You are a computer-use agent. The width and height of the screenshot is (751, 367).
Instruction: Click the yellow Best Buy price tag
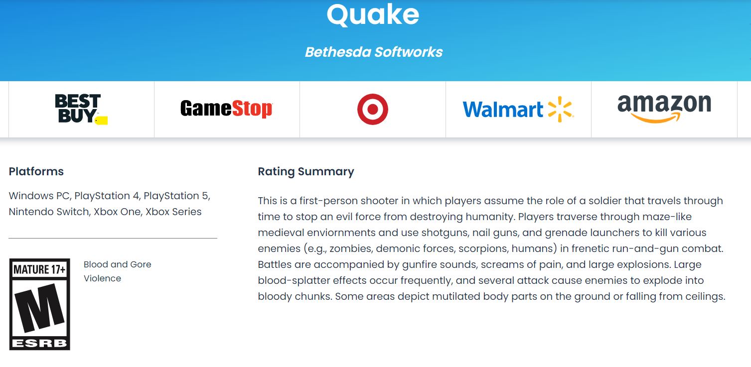click(102, 120)
